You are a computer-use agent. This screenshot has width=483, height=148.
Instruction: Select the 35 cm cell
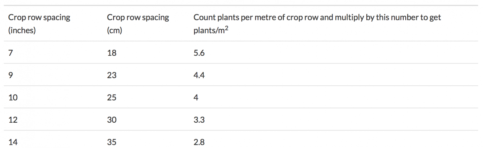point(112,142)
